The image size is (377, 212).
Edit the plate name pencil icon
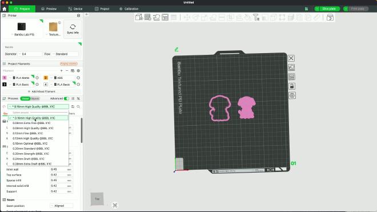pos(177,49)
